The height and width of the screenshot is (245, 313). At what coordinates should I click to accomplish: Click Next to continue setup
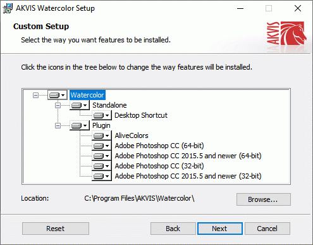[220, 229]
